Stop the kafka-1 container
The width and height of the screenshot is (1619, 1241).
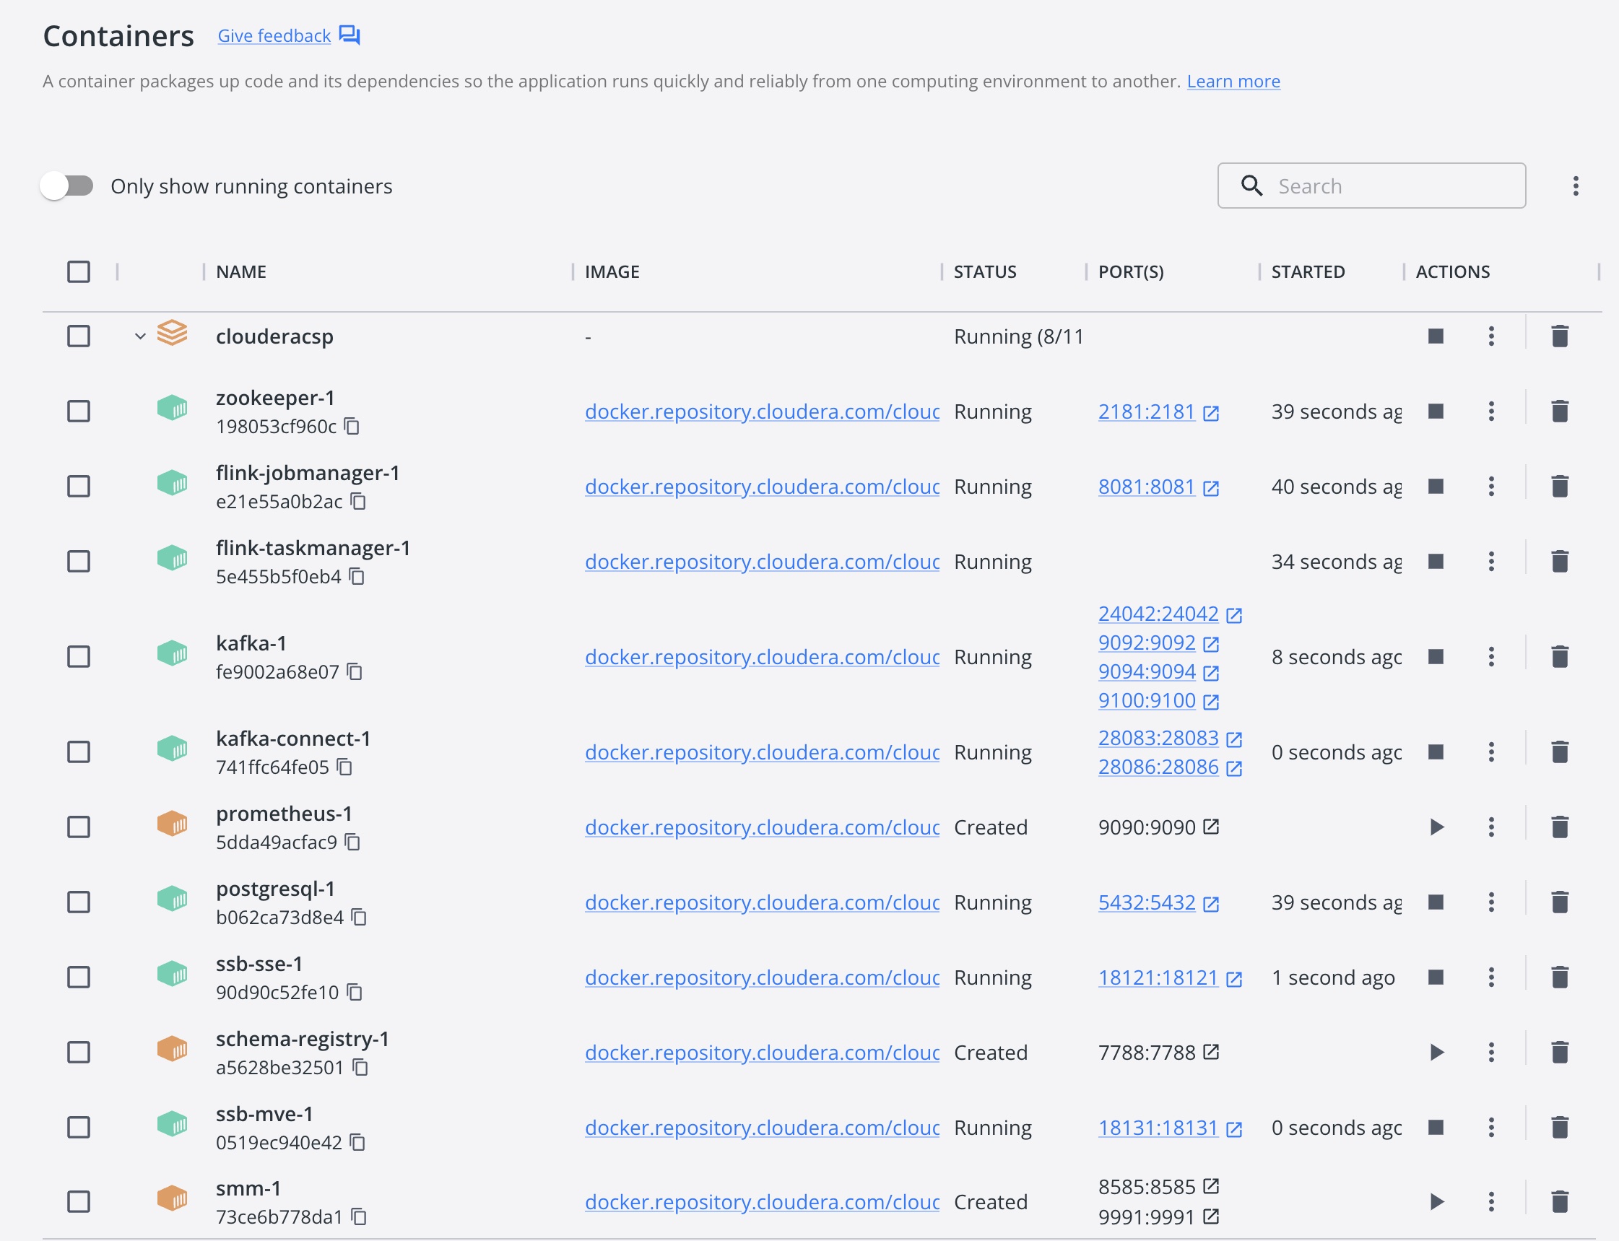point(1436,656)
